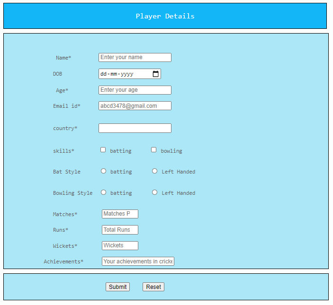Click the Age input field
The width and height of the screenshot is (333, 305).
tap(135, 90)
